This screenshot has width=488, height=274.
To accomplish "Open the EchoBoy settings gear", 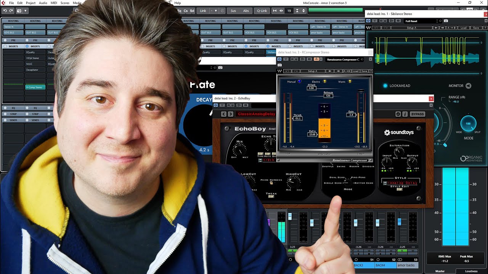I will pos(398,114).
